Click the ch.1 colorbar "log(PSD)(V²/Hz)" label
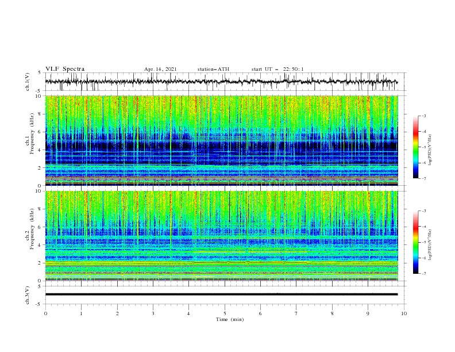455x352 pixels. pyautogui.click(x=430, y=150)
